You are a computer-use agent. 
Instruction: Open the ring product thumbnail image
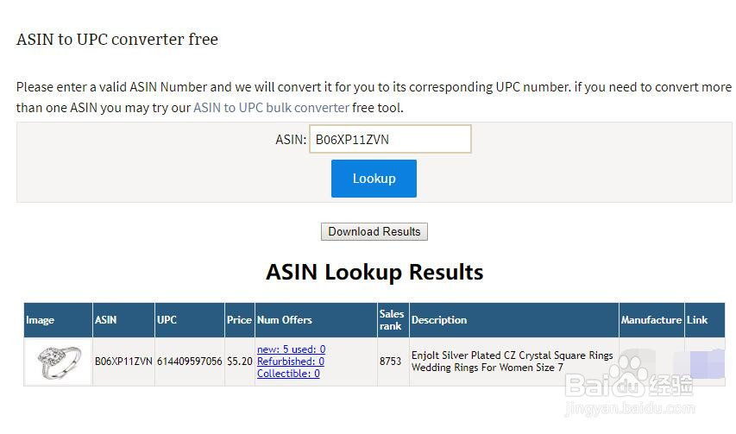pyautogui.click(x=58, y=362)
